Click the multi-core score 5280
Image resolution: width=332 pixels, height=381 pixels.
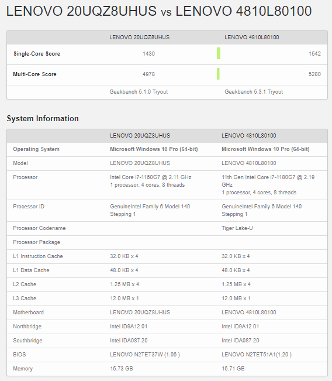314,74
